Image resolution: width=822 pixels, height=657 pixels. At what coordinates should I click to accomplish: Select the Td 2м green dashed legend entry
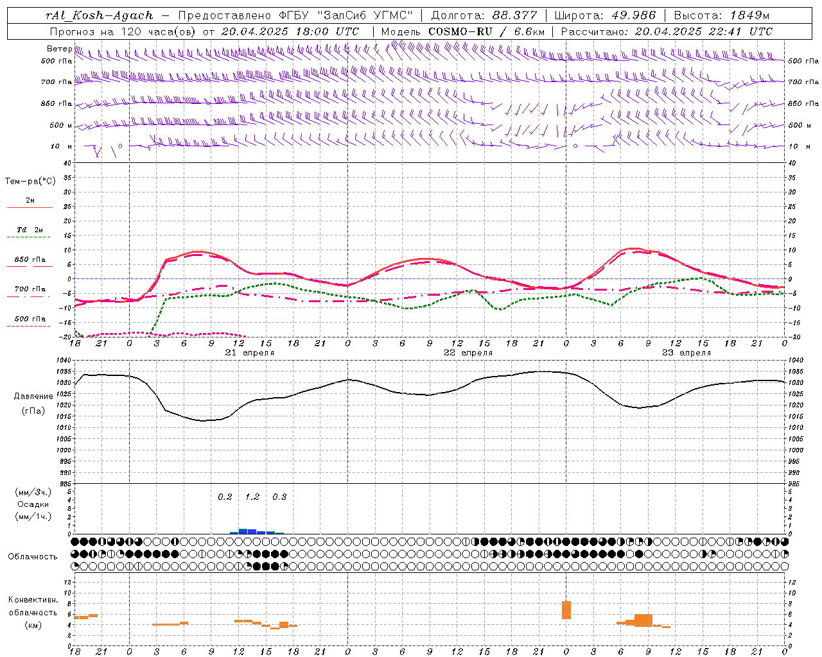pyautogui.click(x=30, y=232)
